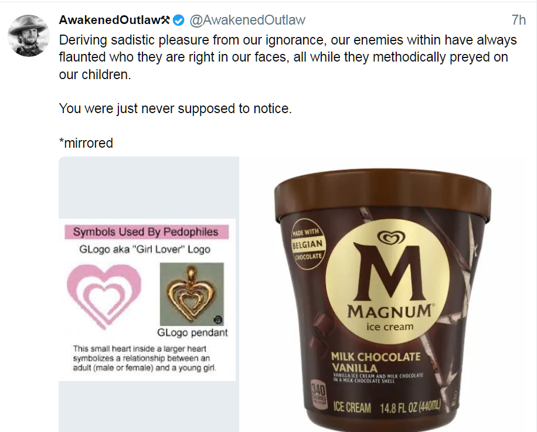The height and width of the screenshot is (432, 537).
Task: Click the tweet text starting with Deriving
Action: [288, 57]
